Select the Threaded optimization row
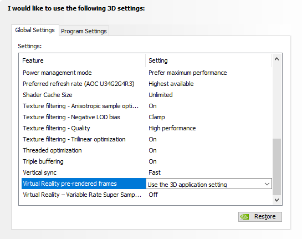 tap(147, 150)
